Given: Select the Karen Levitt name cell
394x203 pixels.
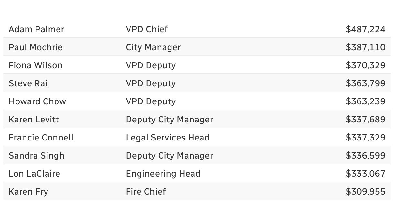Looking at the screenshot, I should (x=34, y=120).
